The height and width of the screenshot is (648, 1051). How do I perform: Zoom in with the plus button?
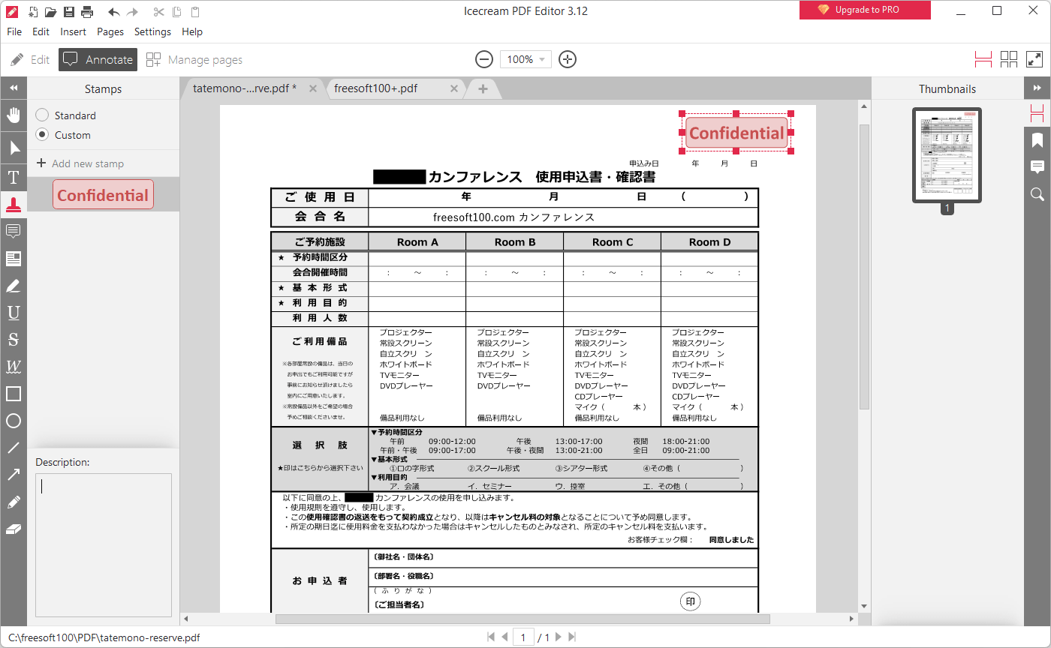pos(568,59)
